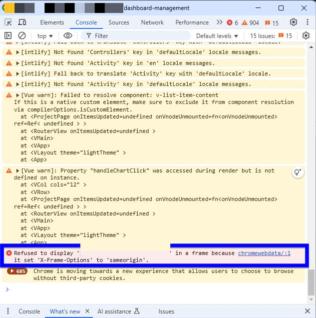Screen dimensions: 316x318
Task: Click the AI lightbulb explain button
Action: tap(298, 172)
